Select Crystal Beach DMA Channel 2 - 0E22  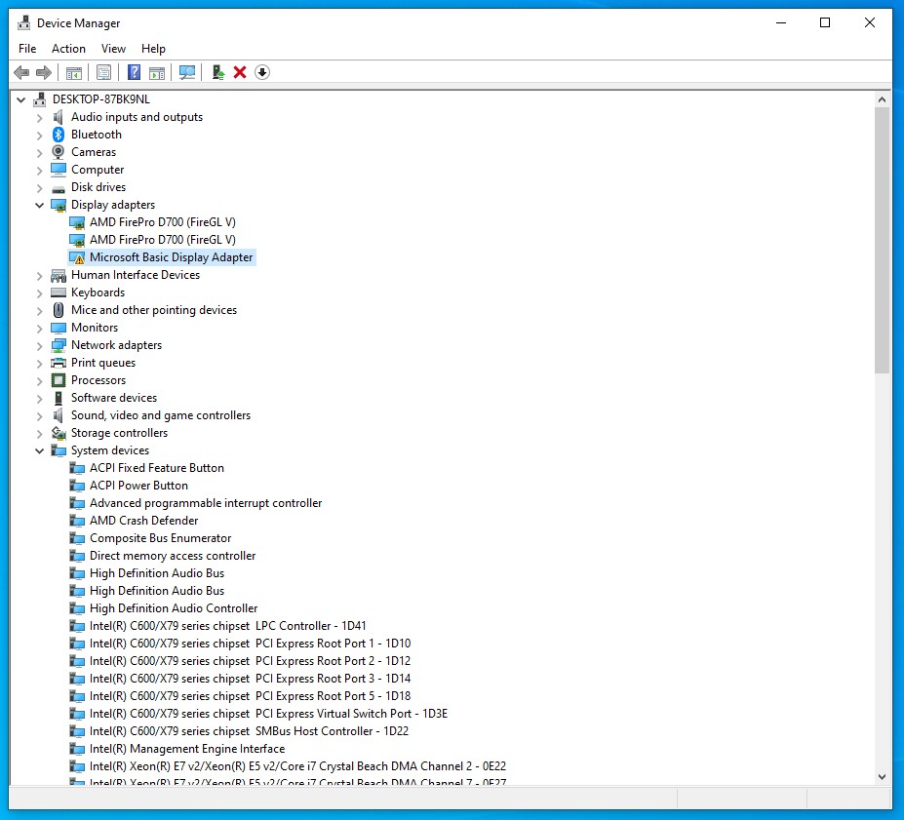pos(298,766)
